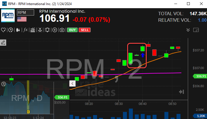Take a chart snapshot with camera icon
The image size is (207, 119).
61,30
